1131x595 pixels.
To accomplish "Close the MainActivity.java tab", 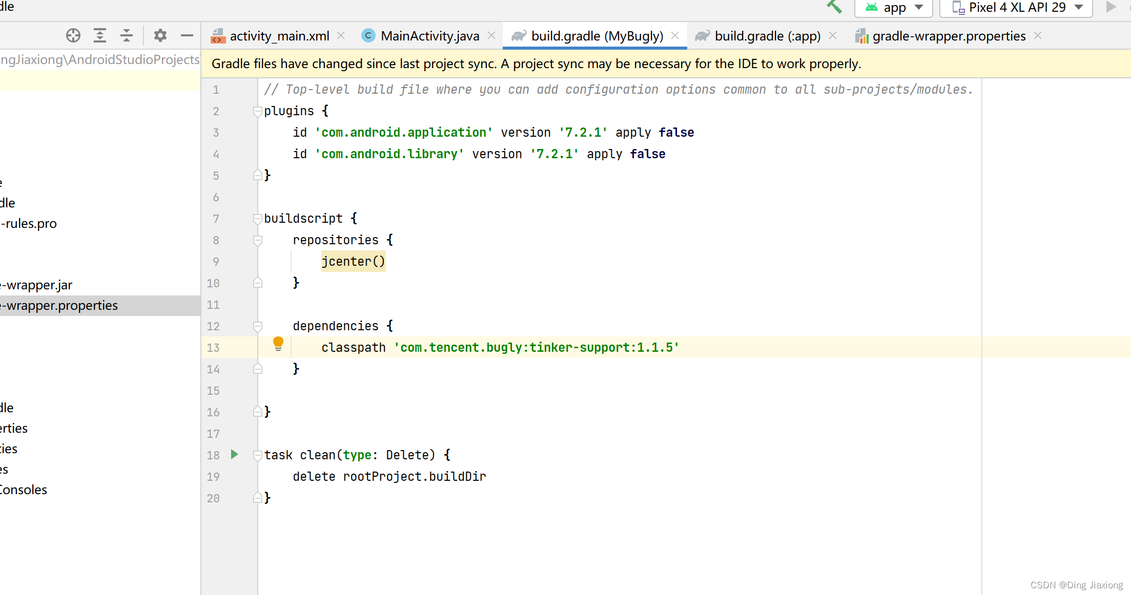I will [x=491, y=35].
